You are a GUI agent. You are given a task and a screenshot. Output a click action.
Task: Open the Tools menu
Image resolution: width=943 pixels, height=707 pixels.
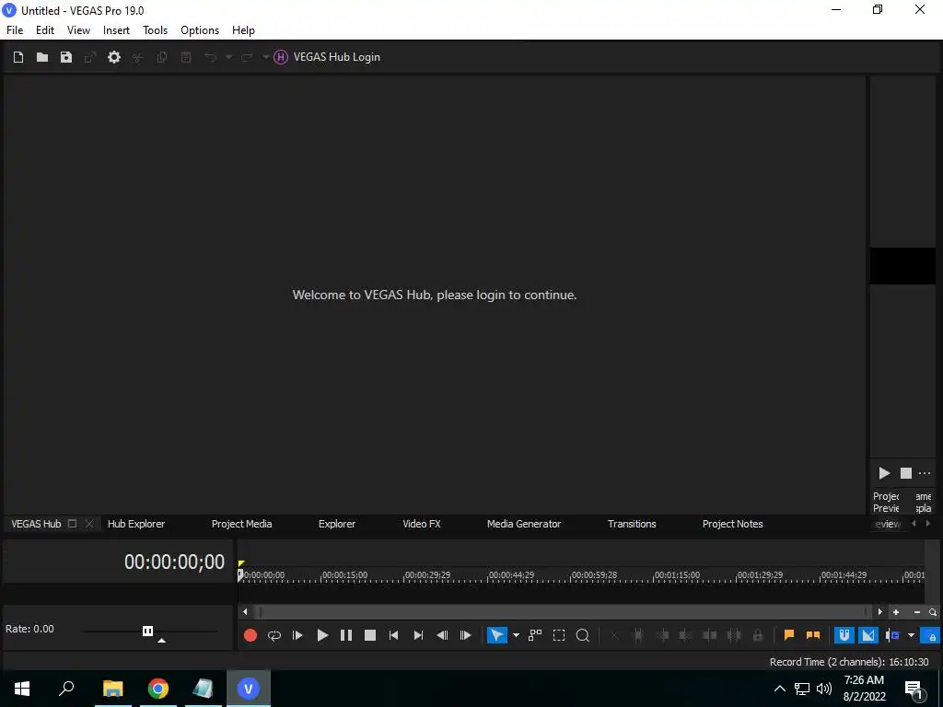(155, 30)
